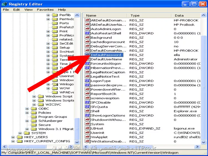Expand the HKEY_CURRENT_CONFIG hive
Viewport: 208px width, 156px height.
pos(13,141)
